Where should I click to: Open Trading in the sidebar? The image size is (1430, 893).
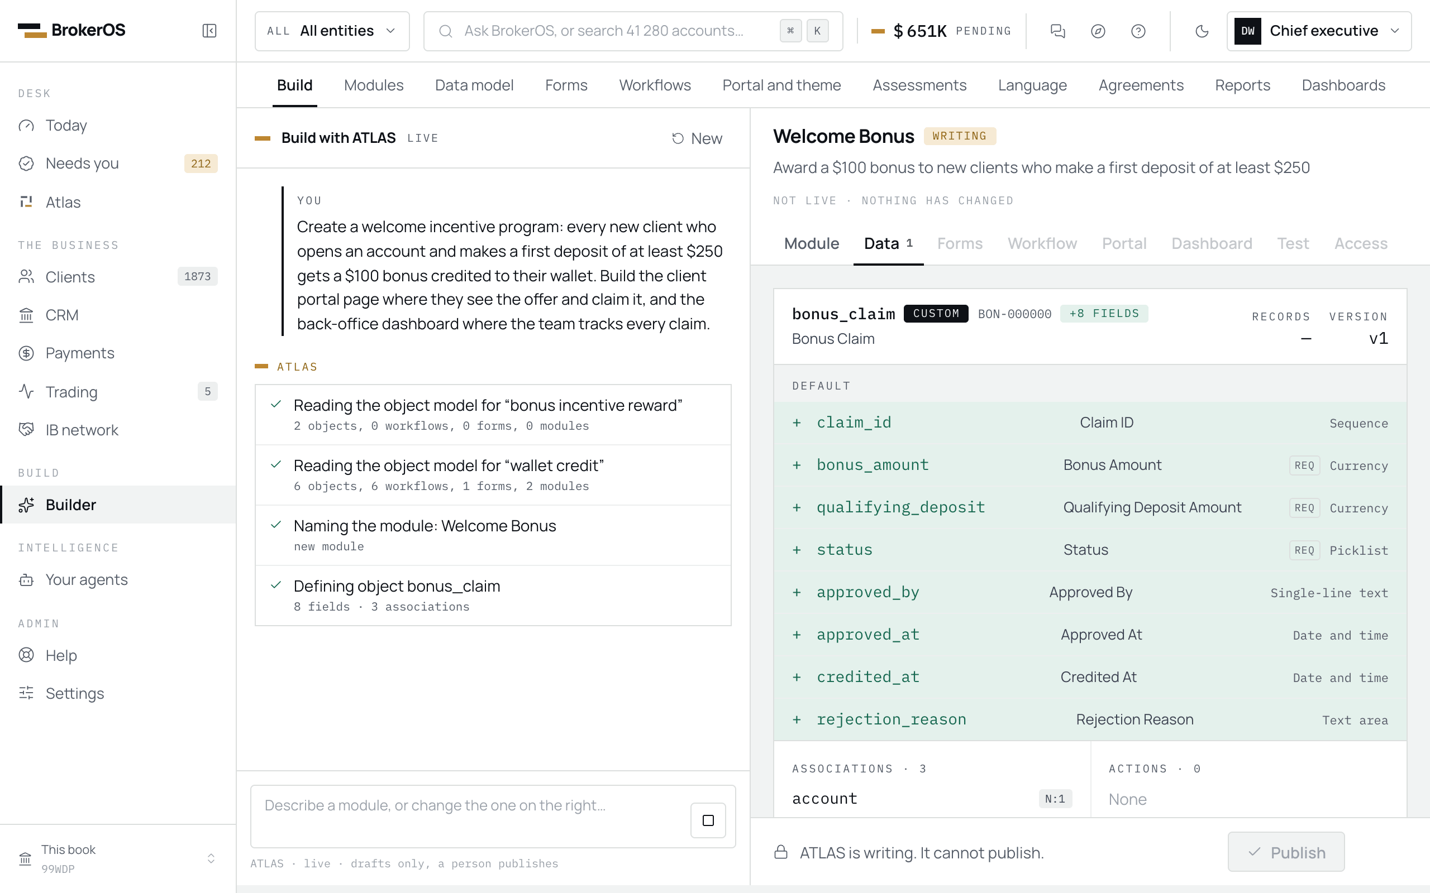coord(118,392)
